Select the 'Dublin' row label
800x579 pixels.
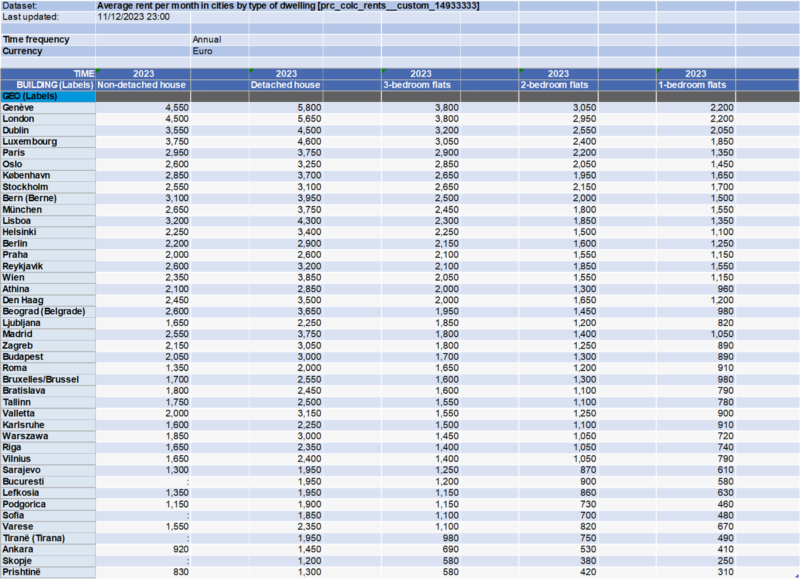pos(48,130)
